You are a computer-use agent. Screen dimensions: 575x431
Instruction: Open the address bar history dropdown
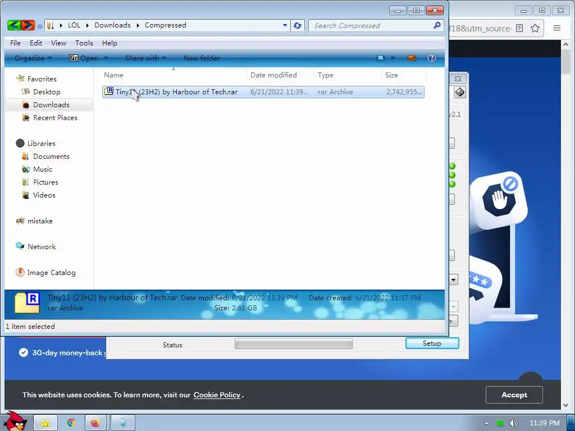285,25
